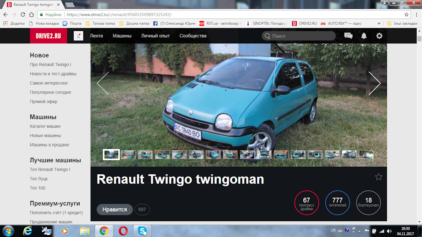The height and width of the screenshot is (237, 422).
Task: Click the 777 читателей circle
Action: [338, 203]
